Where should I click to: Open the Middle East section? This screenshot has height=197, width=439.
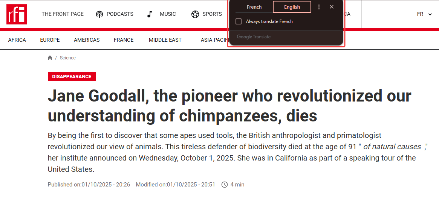click(x=165, y=40)
